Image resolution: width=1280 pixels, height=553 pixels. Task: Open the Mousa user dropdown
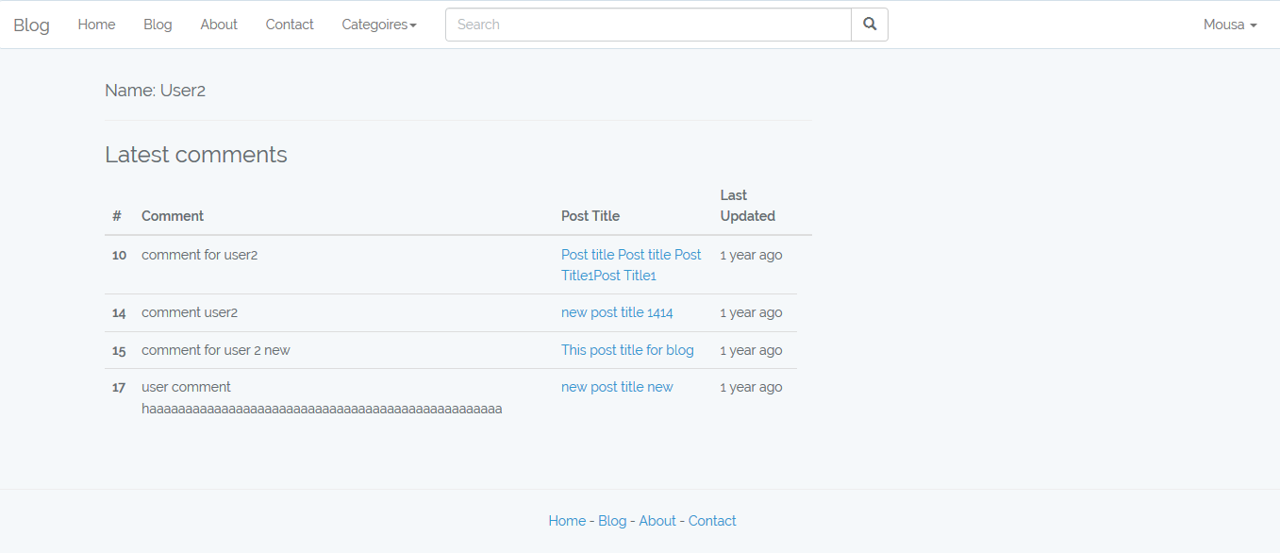click(x=1229, y=25)
